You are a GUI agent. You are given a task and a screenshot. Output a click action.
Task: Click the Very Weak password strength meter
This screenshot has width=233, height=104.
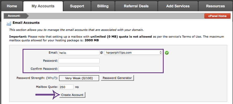(79, 78)
